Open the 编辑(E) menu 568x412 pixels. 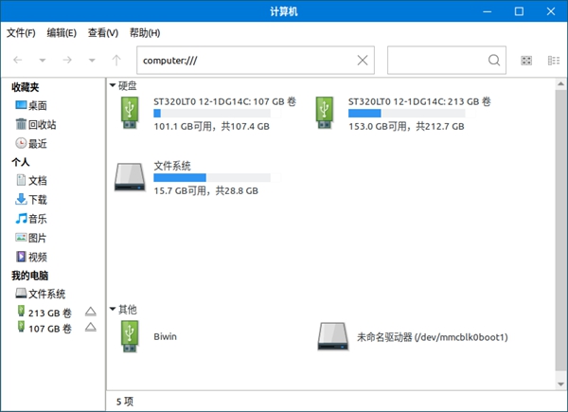tap(62, 33)
